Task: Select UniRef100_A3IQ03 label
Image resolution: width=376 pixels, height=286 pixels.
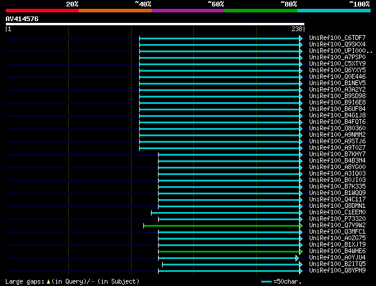Action: [337, 174]
